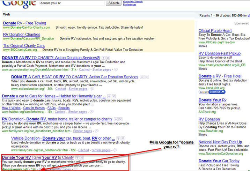The height and width of the screenshot is (171, 250).
Task: Open 'Donate Your RV | Give Your RV to Charity' result
Action: point(38,157)
